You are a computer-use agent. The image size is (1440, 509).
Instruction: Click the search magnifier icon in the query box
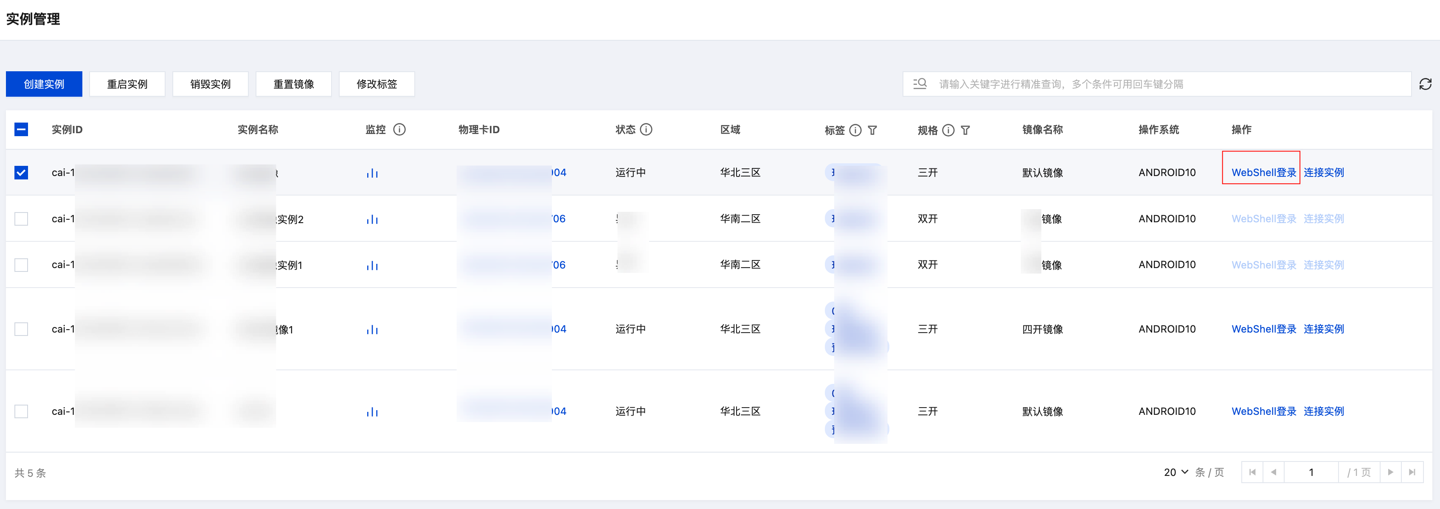pos(920,84)
